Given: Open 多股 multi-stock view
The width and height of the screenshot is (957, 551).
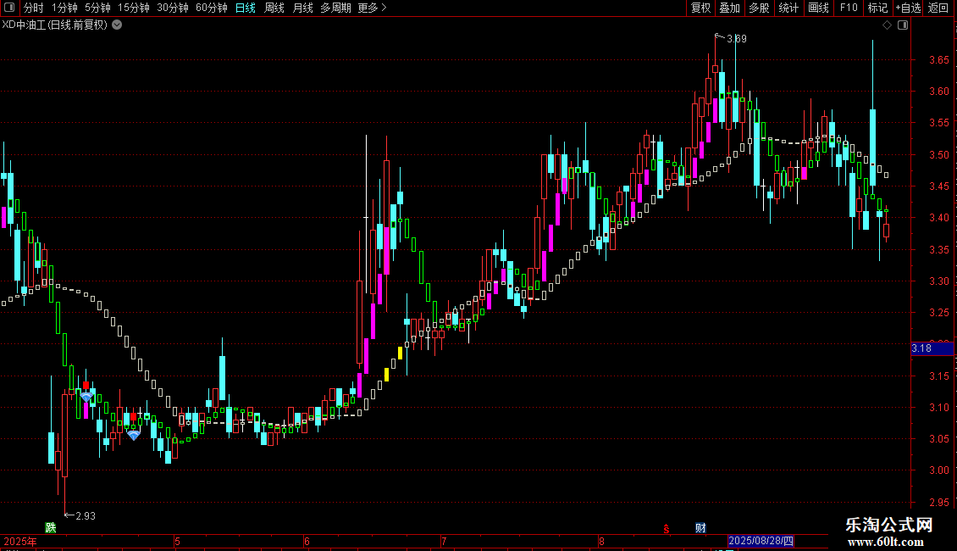Looking at the screenshot, I should click(760, 8).
